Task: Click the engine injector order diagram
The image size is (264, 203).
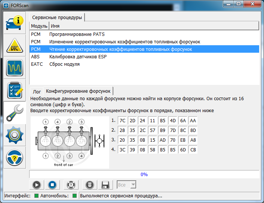Action: coord(70,142)
